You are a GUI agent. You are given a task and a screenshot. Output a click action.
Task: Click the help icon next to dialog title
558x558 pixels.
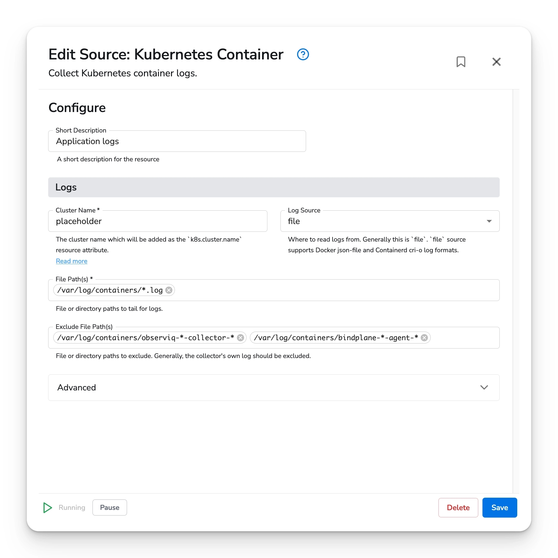click(303, 55)
